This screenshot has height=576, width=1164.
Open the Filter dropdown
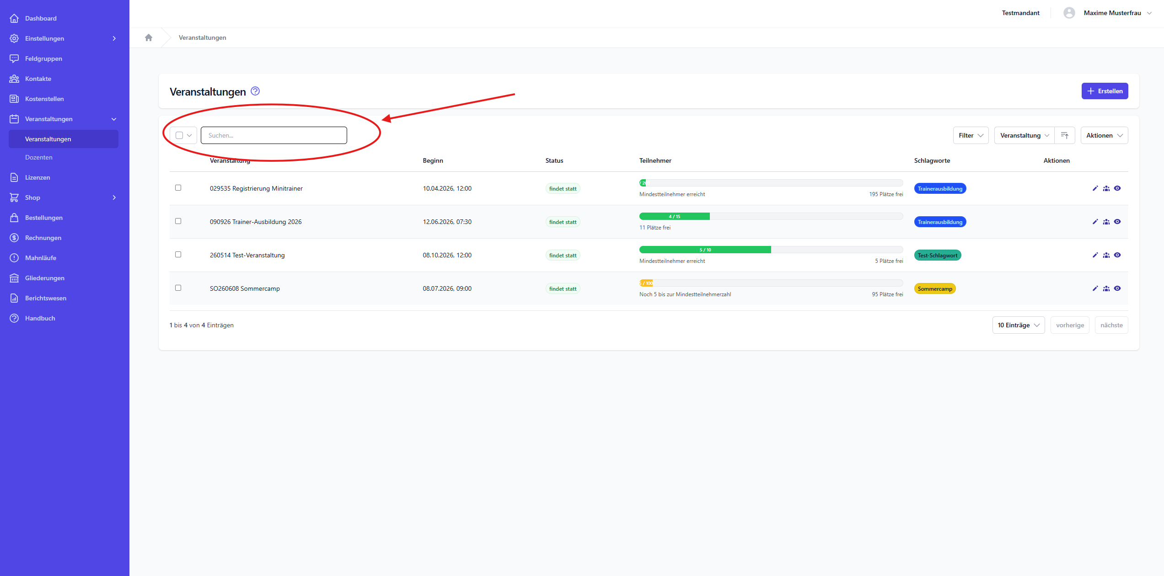(x=971, y=135)
